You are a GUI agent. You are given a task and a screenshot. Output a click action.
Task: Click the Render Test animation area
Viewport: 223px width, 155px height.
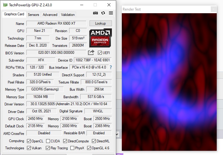click(x=169, y=82)
